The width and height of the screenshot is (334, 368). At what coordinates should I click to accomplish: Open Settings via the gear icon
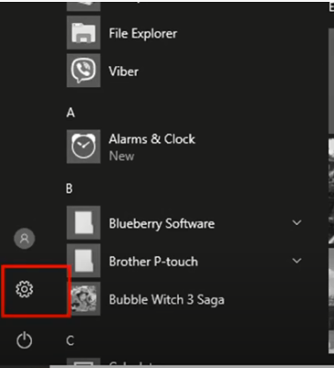25,289
